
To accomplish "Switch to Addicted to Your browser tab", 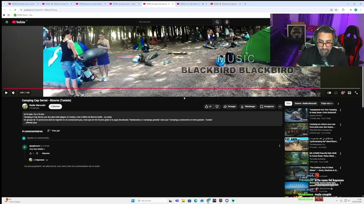I will coord(57,4).
